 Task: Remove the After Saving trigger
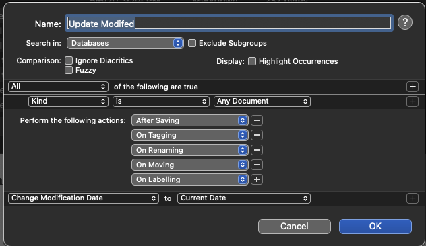pos(257,120)
